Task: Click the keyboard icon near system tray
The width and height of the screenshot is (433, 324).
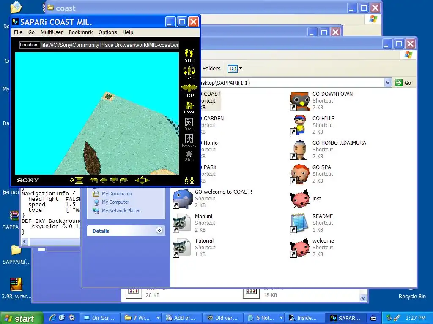Action: pos(373,318)
